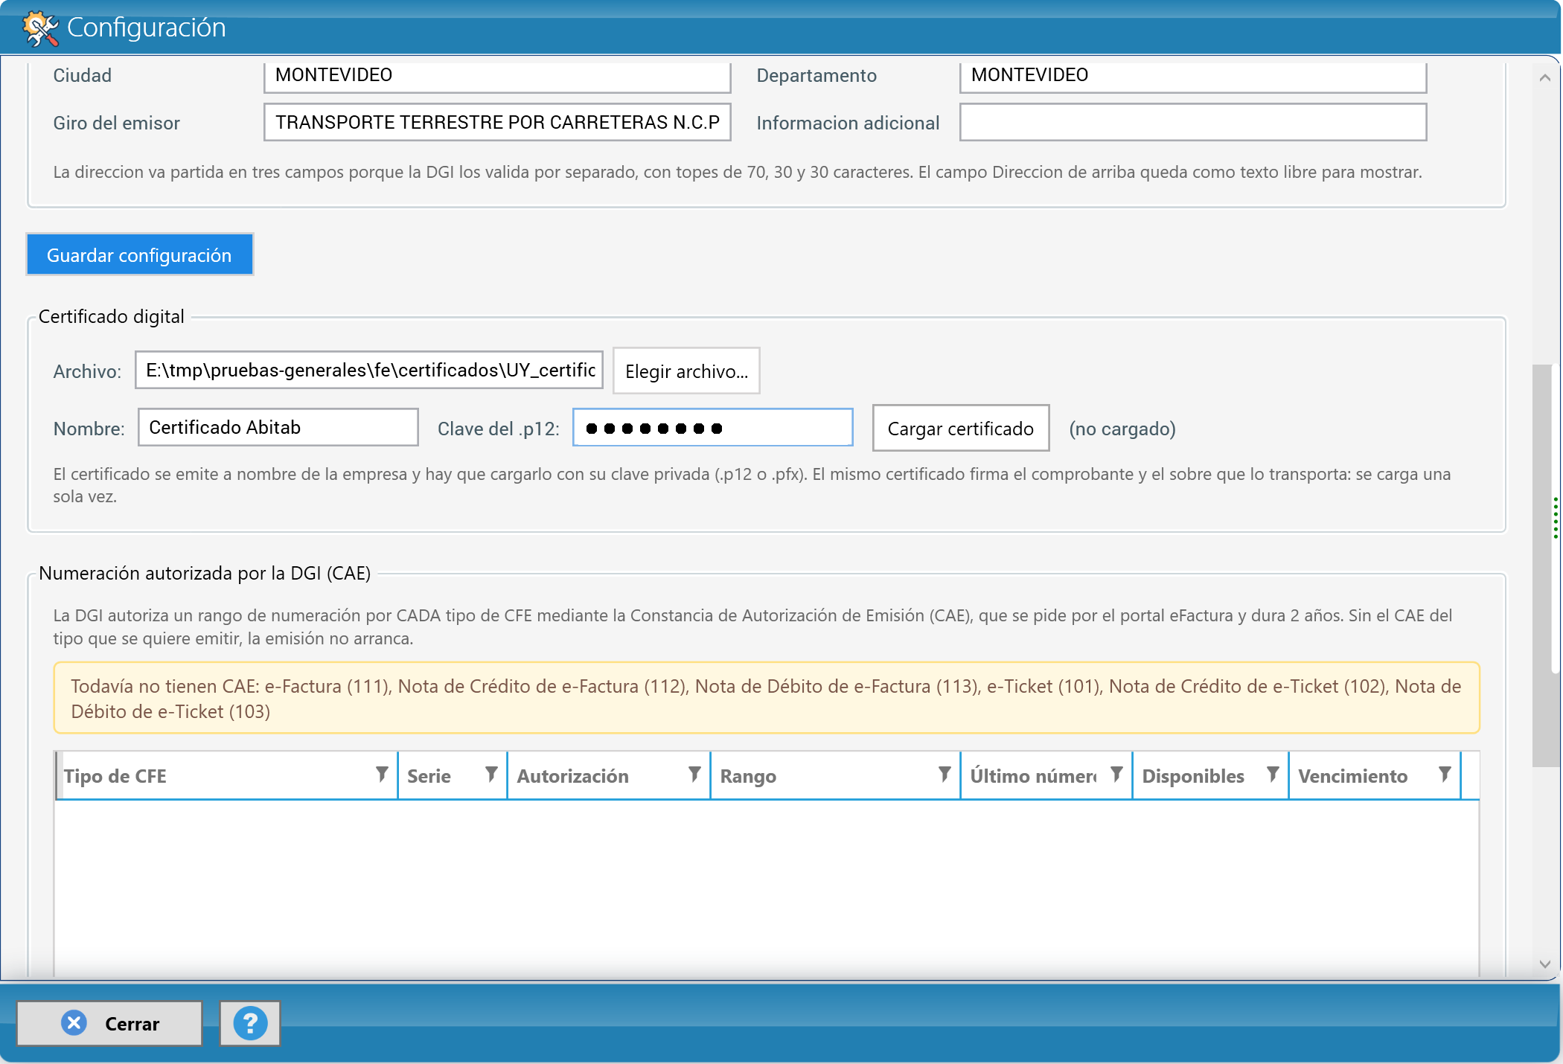Open the Serie column filter icon

click(x=491, y=775)
